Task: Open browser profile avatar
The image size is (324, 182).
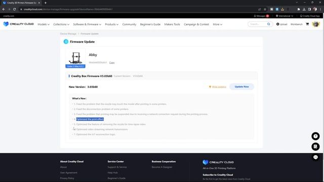Action: [315, 9]
